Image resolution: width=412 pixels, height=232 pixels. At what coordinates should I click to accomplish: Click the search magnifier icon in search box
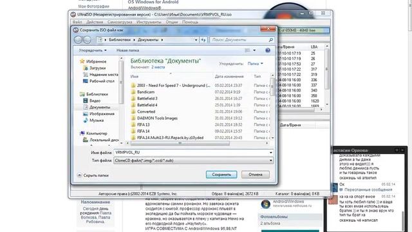[270, 40]
